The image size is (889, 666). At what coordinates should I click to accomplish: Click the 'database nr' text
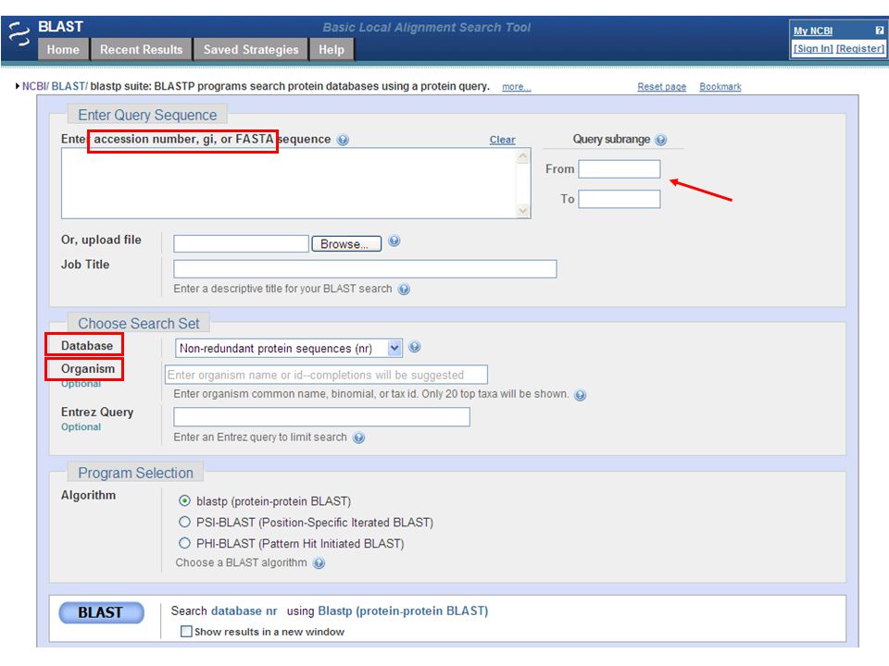coord(244,611)
